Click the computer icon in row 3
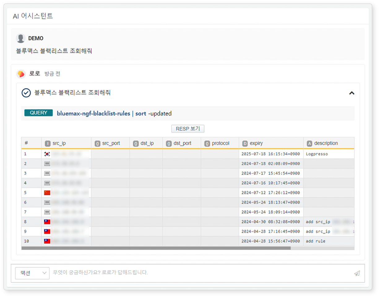The width and height of the screenshot is (379, 297). pos(47,173)
